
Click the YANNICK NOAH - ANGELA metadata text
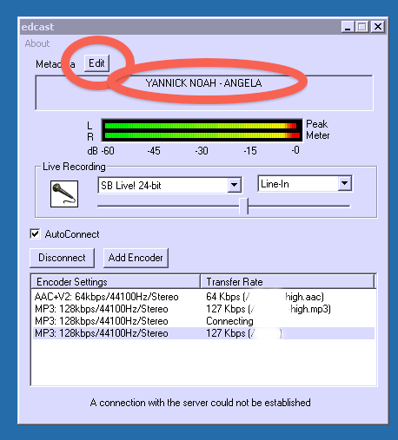click(203, 83)
